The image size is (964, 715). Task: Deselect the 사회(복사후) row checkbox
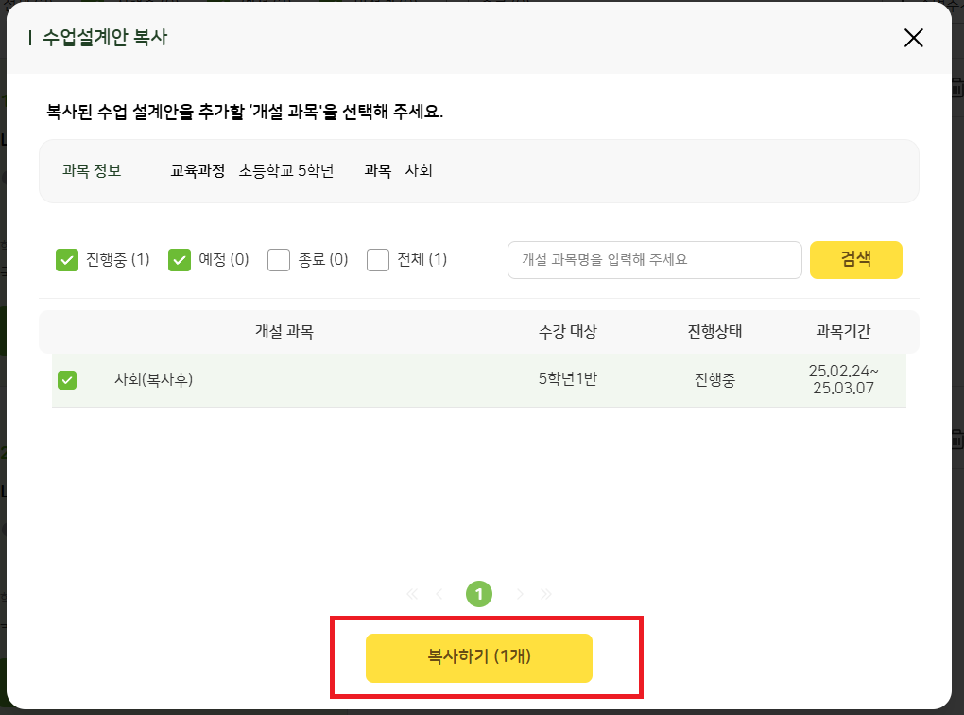click(x=67, y=380)
